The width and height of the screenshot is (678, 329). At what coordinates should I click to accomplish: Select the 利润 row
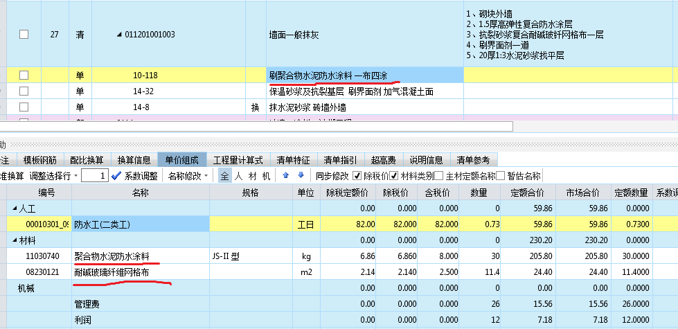(x=339, y=321)
